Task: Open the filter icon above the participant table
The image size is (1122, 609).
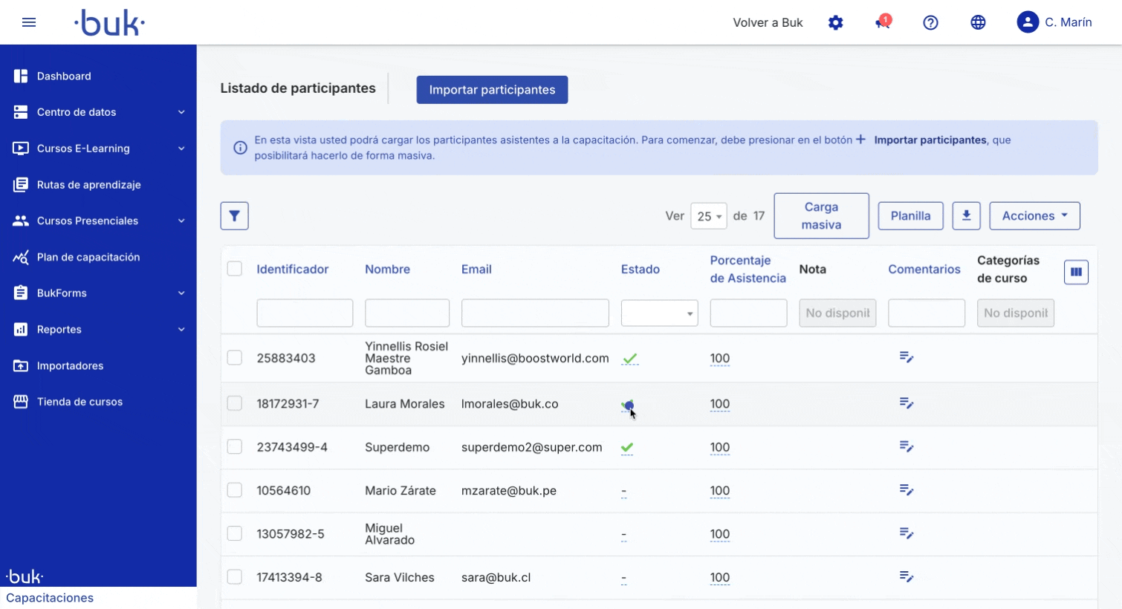Action: pos(234,215)
